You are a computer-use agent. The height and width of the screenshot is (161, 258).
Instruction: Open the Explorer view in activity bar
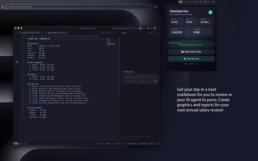(x=16, y=33)
